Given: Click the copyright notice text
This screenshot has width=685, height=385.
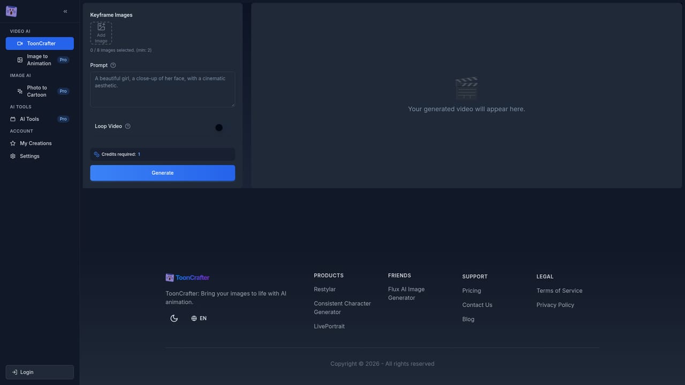Looking at the screenshot, I should tap(382, 364).
